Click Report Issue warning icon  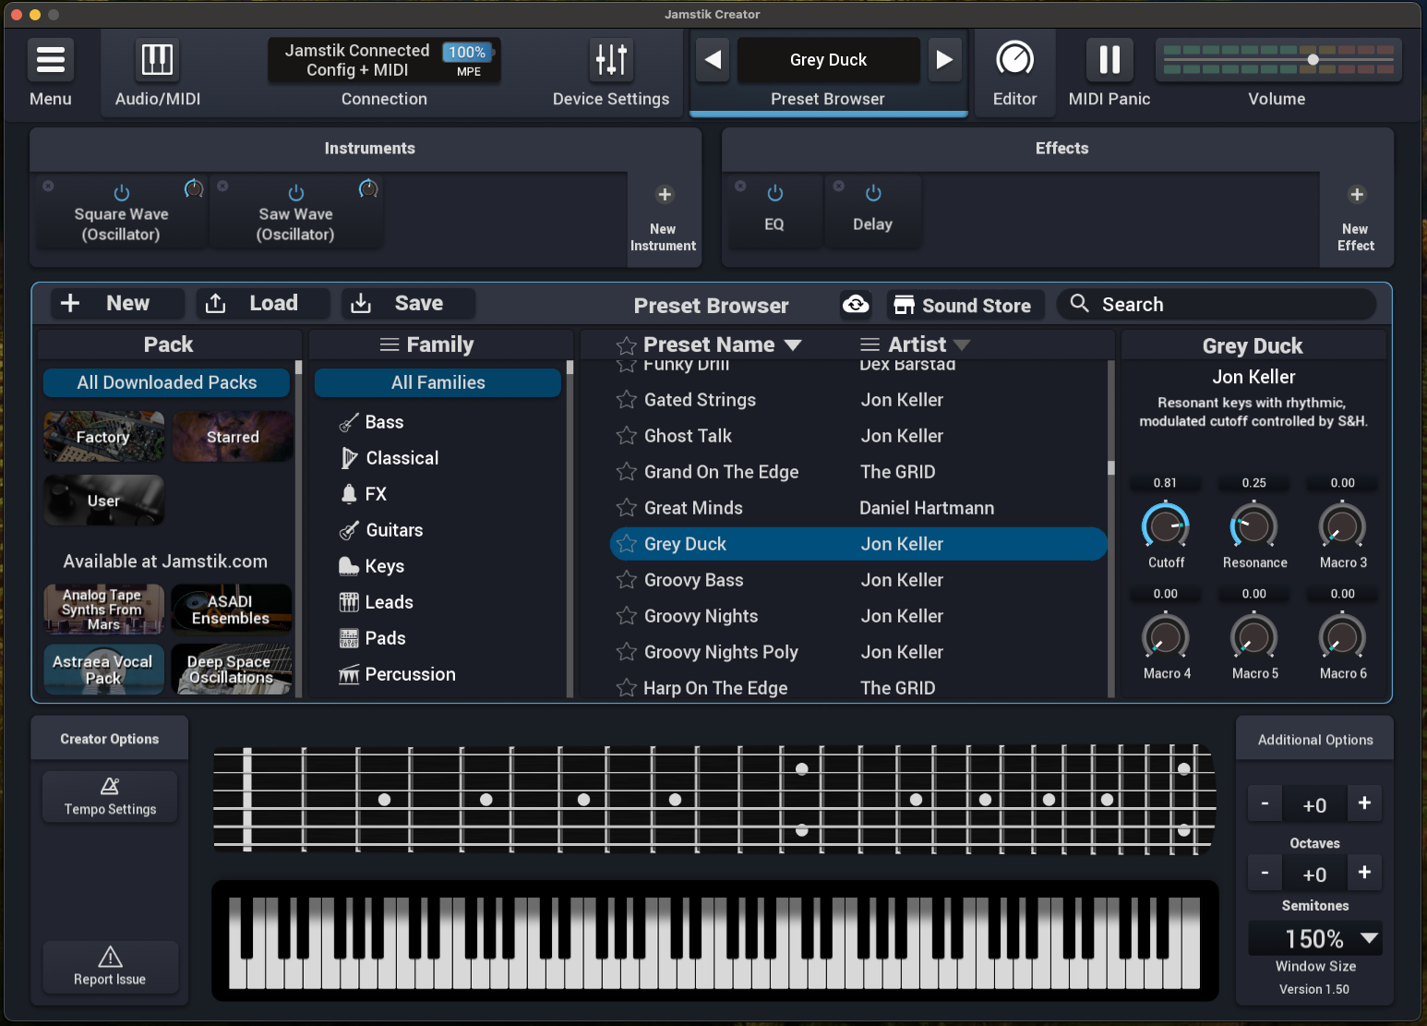[x=110, y=956]
